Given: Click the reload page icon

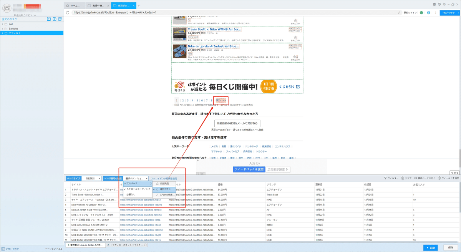Looking at the screenshot, I should click(68, 12).
